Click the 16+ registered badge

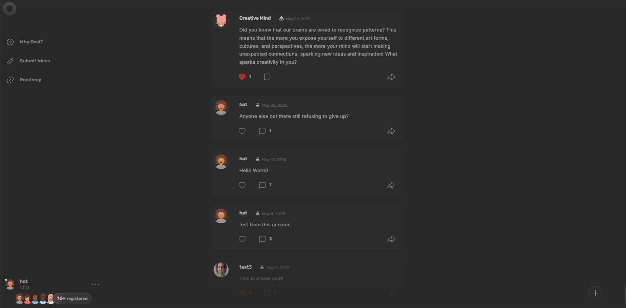(73, 299)
